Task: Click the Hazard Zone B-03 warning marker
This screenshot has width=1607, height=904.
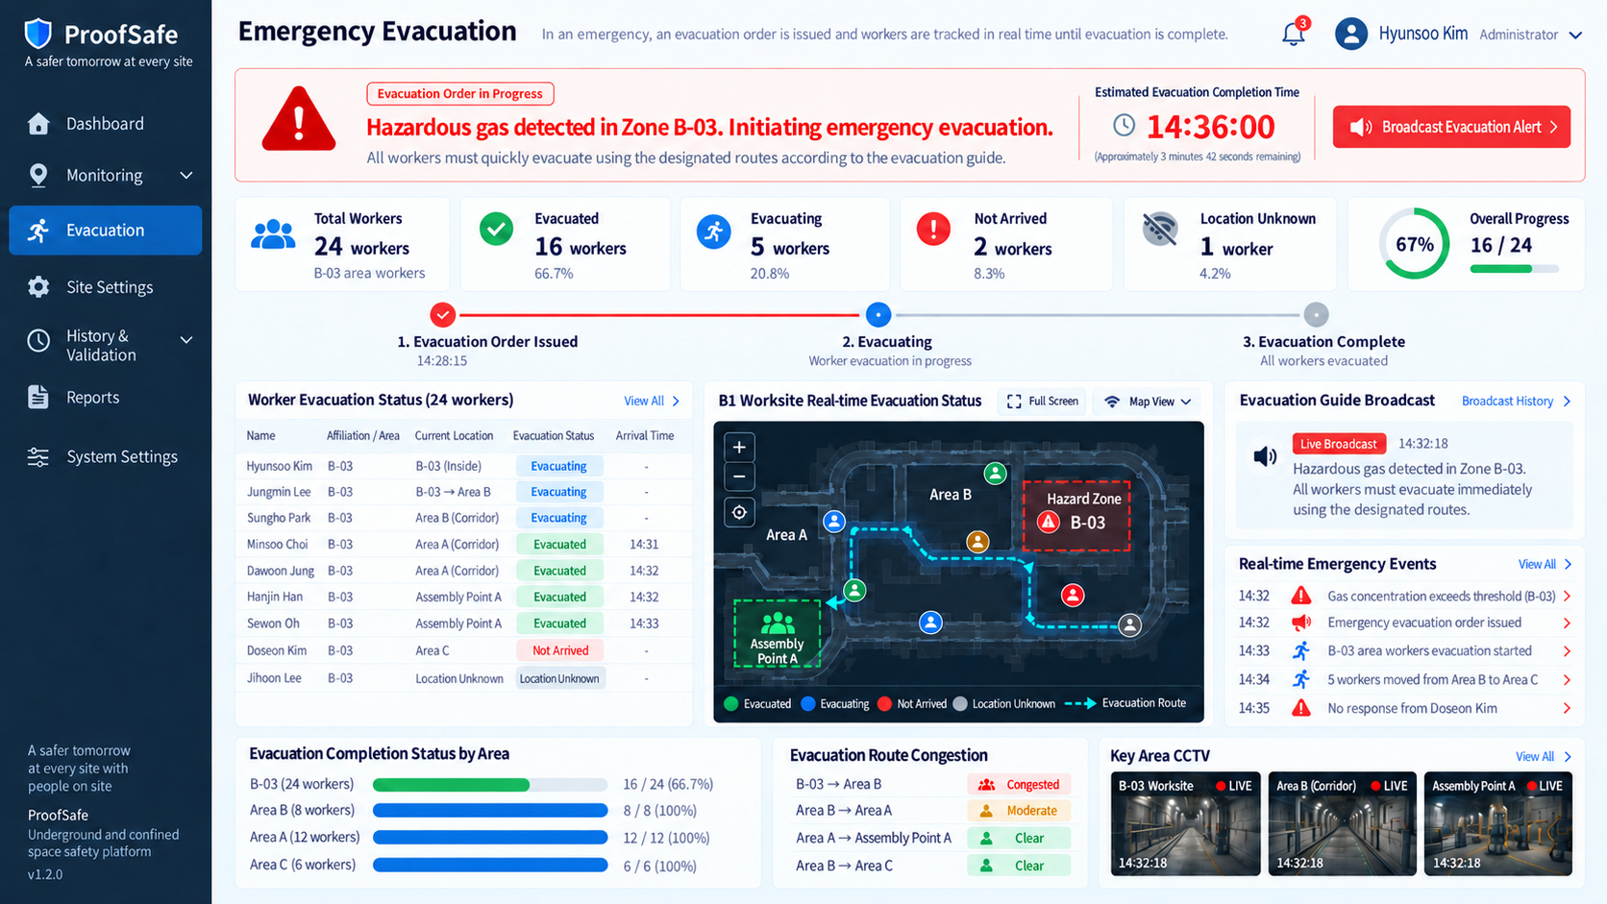Action: [x=1049, y=522]
